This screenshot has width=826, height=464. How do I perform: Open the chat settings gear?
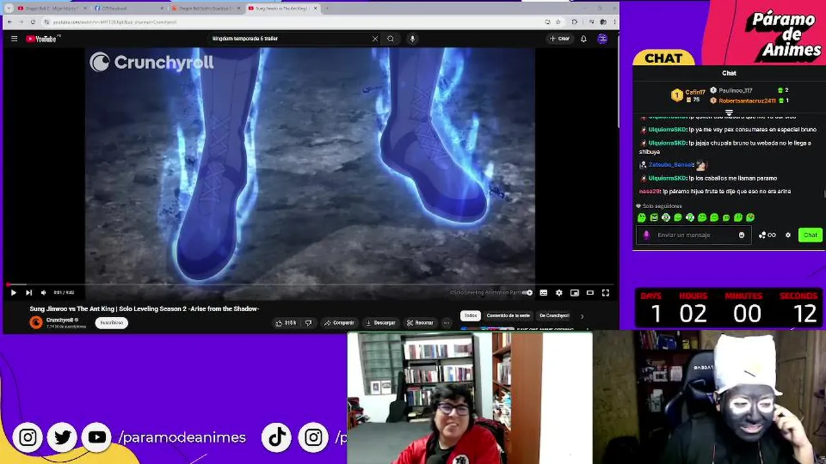coord(788,235)
